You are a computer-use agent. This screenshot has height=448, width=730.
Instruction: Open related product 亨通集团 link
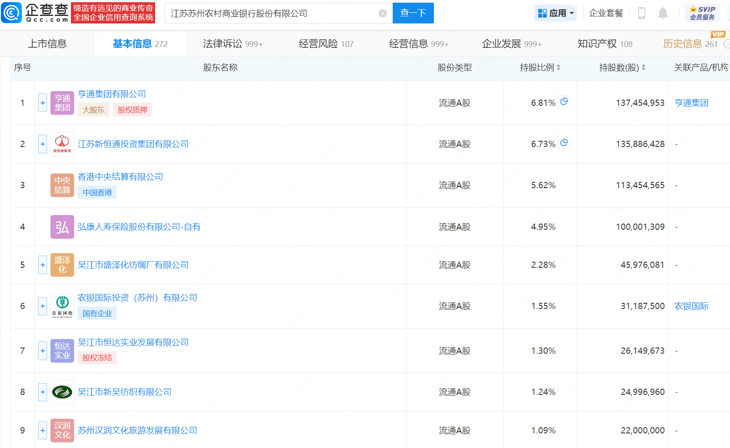click(691, 103)
